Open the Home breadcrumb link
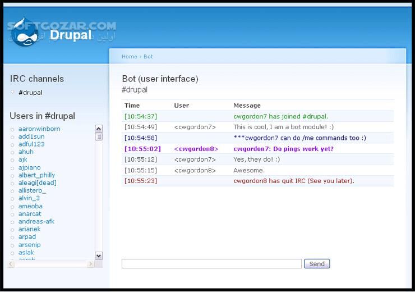This screenshot has height=292, width=415. tap(129, 57)
